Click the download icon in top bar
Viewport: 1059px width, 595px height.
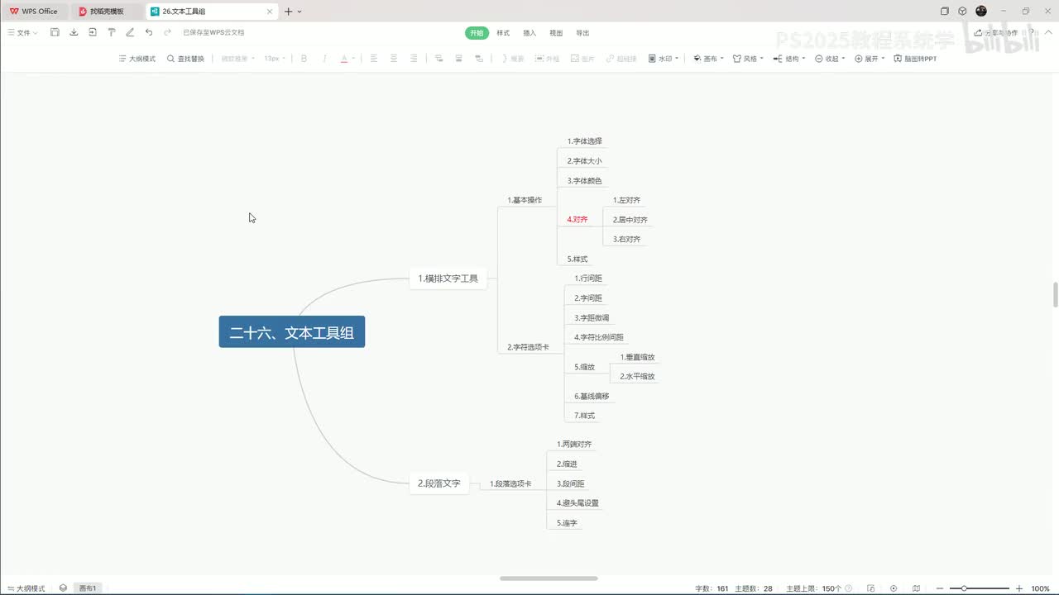coord(74,32)
